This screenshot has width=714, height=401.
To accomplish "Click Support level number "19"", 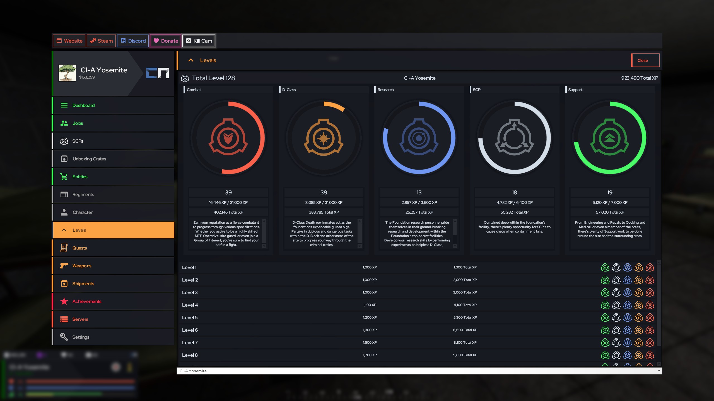I will click(610, 192).
